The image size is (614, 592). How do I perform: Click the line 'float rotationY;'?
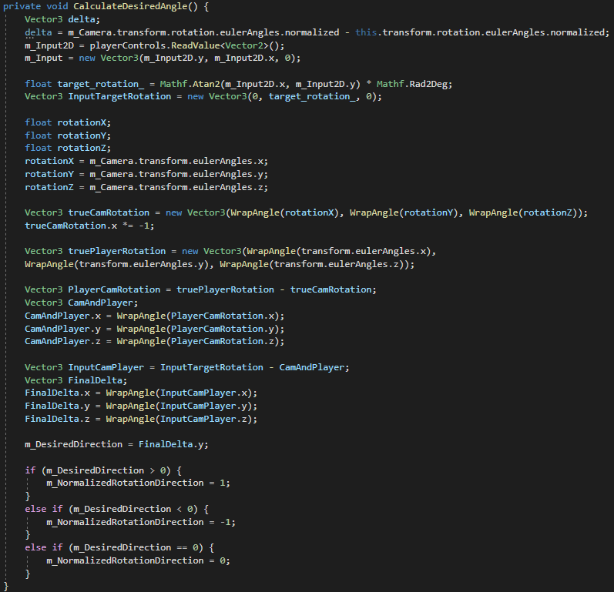(x=68, y=135)
